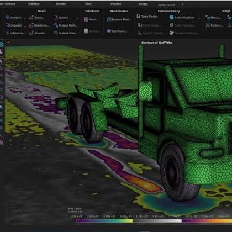Click the 'Contours of Wall Yplus' title
The height and width of the screenshot is (232, 232).
pyautogui.click(x=157, y=43)
